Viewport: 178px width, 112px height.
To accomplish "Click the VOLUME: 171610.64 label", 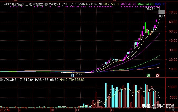I will point(19,80).
